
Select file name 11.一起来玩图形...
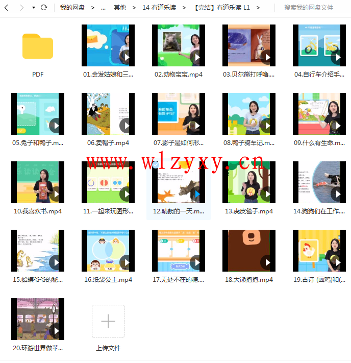point(108,211)
